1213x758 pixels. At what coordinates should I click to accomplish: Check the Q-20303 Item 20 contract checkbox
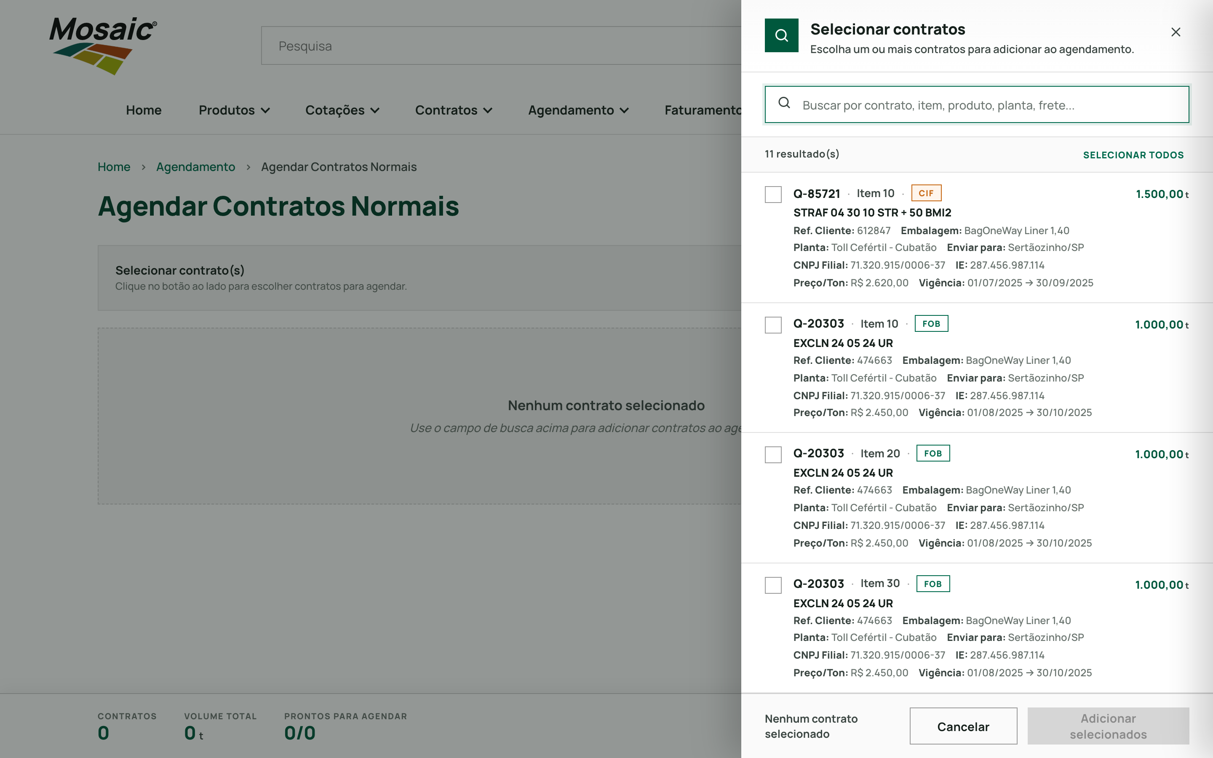(x=773, y=455)
